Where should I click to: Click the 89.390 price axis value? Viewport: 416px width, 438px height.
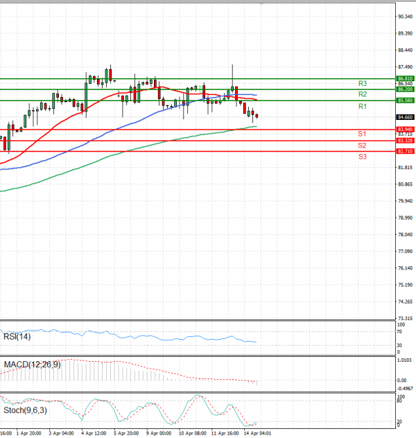point(405,33)
